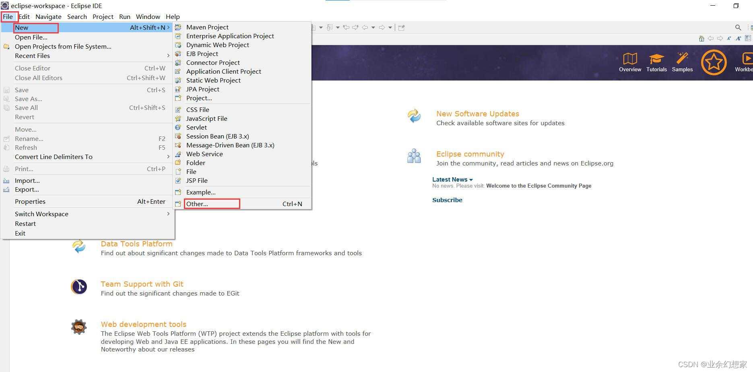Expand the Switch Workspace submenu
The width and height of the screenshot is (753, 372).
coord(87,214)
